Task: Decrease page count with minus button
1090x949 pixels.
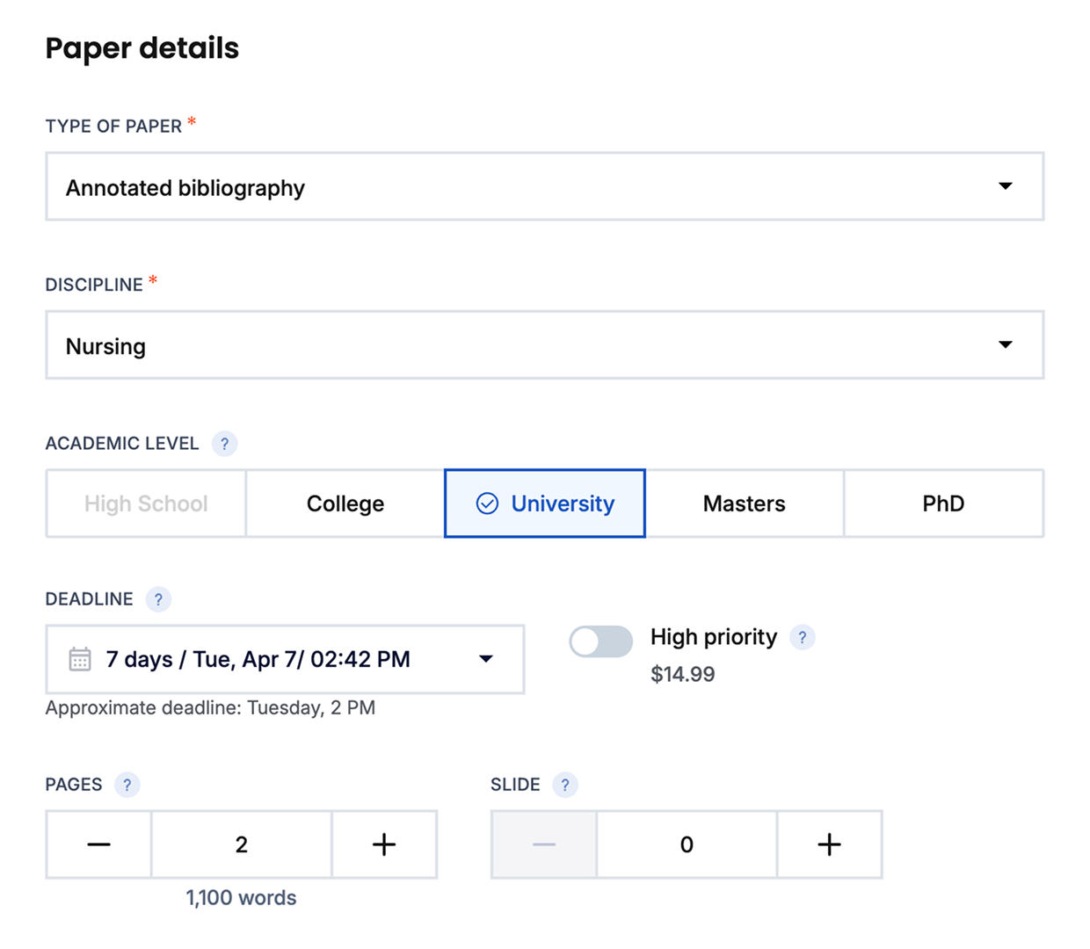Action: [98, 844]
